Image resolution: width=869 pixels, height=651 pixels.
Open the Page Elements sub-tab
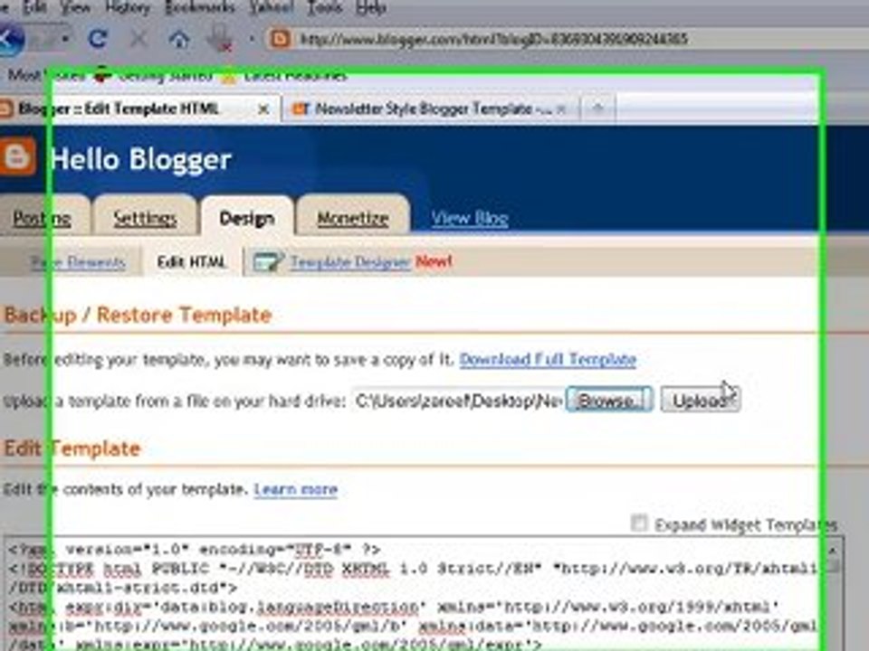click(x=78, y=262)
